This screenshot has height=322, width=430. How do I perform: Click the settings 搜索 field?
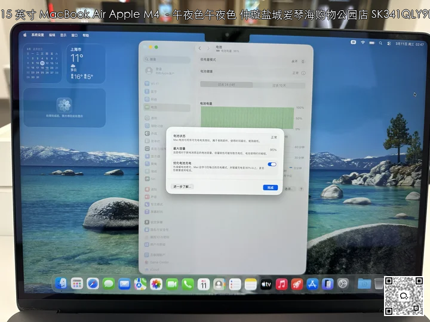[167, 60]
